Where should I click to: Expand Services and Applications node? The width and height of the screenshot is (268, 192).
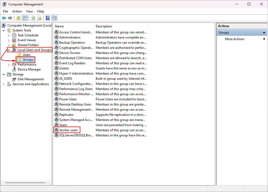point(4,84)
